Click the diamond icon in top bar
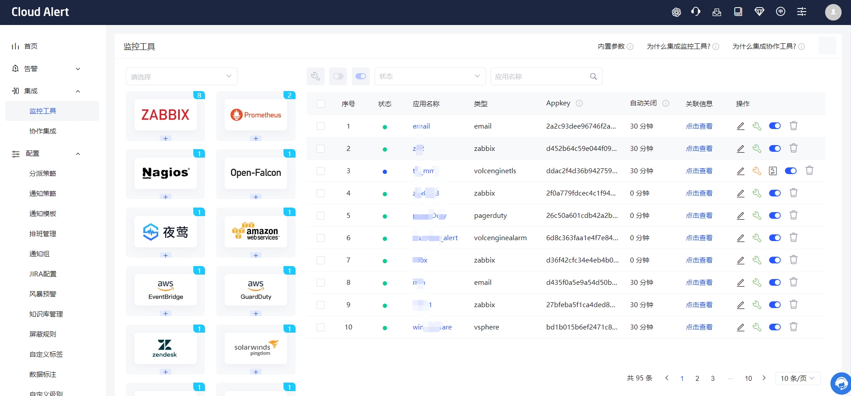This screenshot has width=851, height=396. coord(759,12)
